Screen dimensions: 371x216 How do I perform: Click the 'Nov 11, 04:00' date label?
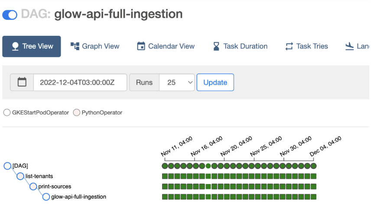[x=177, y=146]
